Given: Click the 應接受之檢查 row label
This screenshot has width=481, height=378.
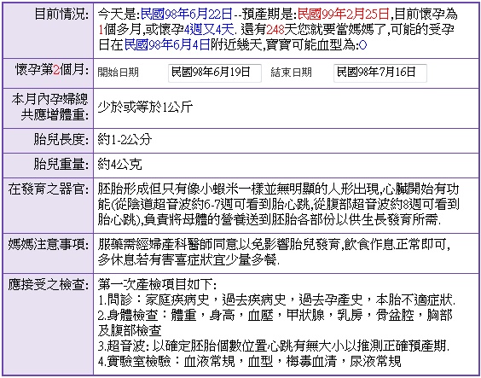Looking at the screenshot, I should [x=48, y=285].
